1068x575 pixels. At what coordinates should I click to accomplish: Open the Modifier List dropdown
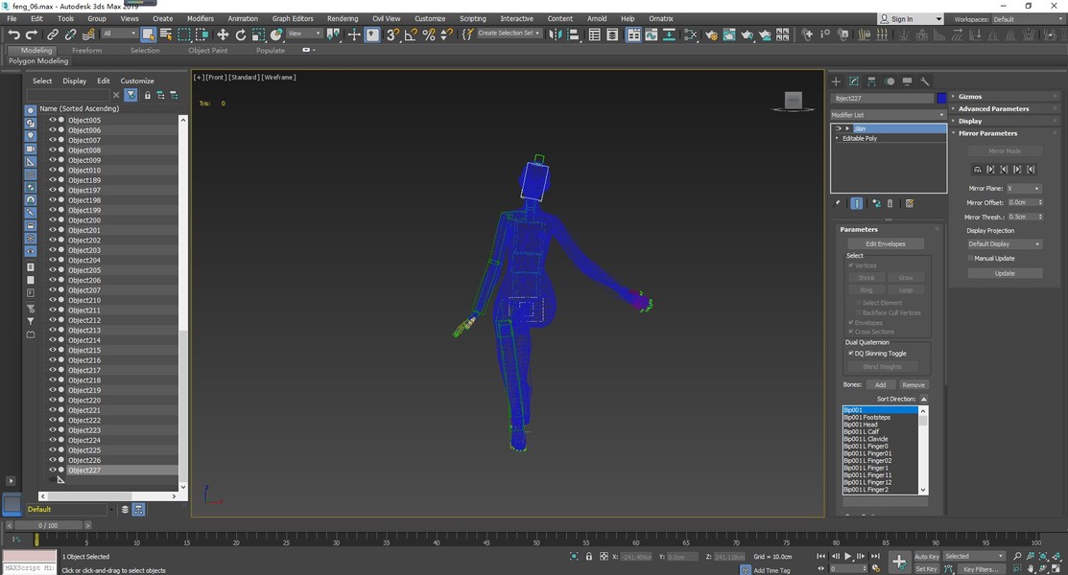point(889,115)
